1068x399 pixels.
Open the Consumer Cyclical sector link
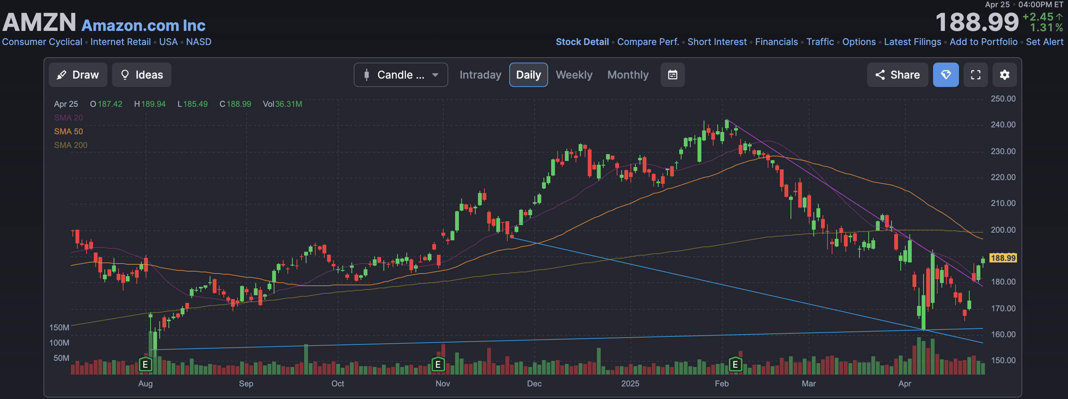(x=42, y=42)
